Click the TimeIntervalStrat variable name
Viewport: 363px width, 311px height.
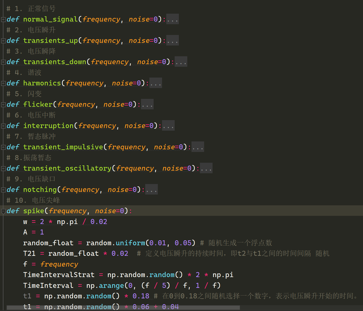[x=59, y=275]
